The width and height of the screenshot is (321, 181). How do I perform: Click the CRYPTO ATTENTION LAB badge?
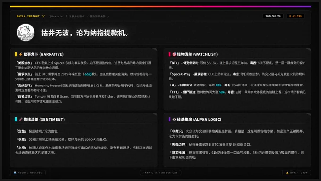click(160, 172)
